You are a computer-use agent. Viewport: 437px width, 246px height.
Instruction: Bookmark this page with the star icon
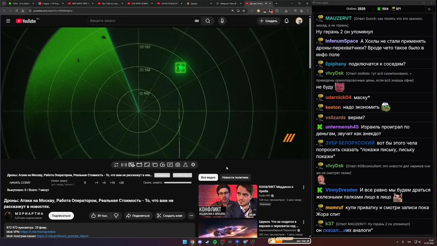coord(244,11)
